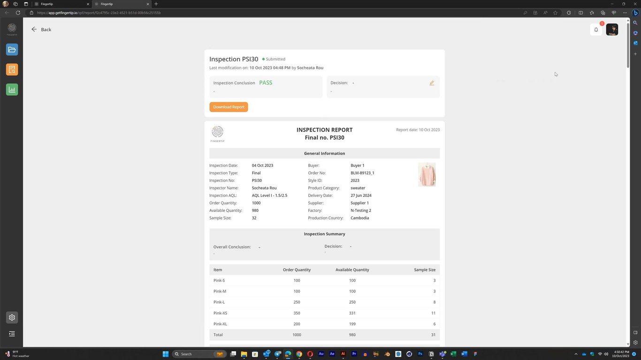Click the Fingertip logo in the sidebar
Image resolution: width=641 pixels, height=360 pixels.
(x=12, y=29)
